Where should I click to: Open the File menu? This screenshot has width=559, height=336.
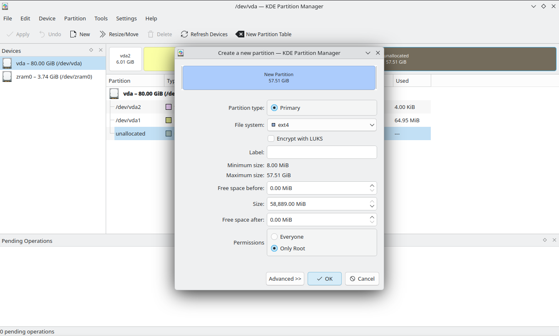tap(7, 18)
